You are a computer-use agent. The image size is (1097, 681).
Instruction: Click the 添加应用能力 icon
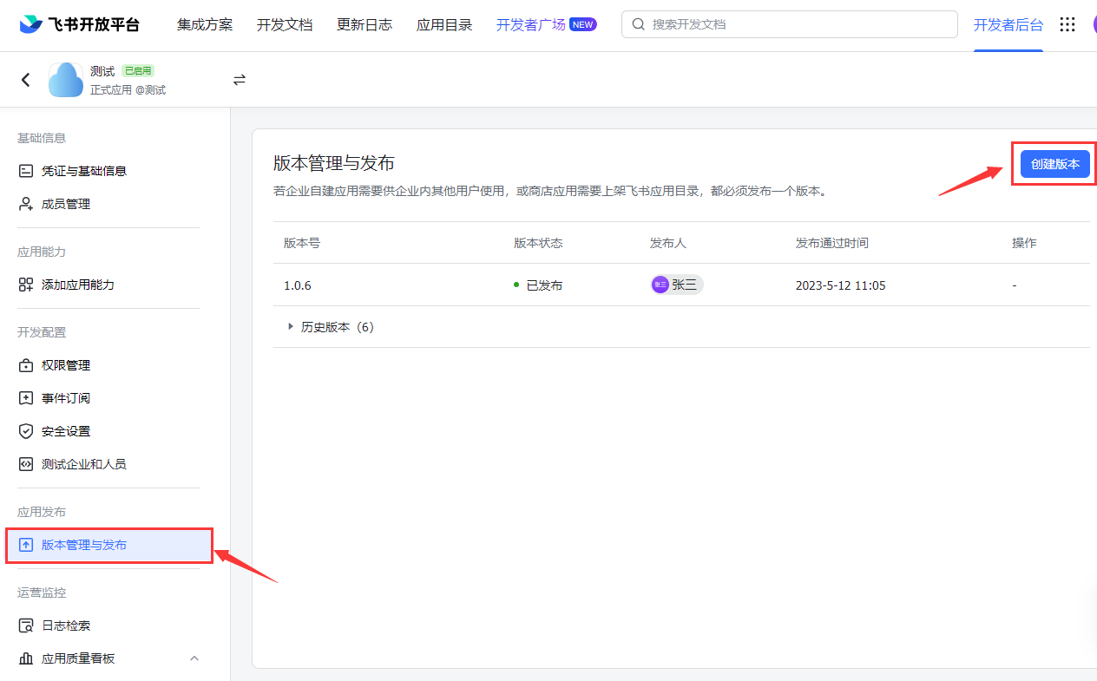click(26, 285)
